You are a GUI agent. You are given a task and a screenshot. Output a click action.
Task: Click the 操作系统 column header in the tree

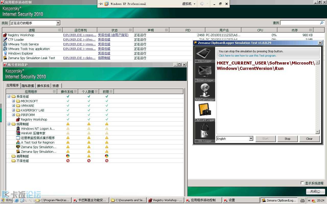(x=67, y=92)
